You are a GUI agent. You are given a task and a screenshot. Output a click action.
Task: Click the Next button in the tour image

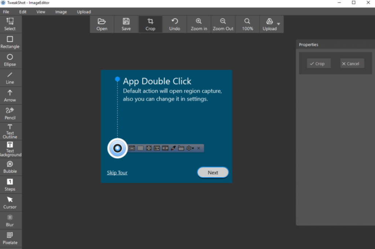click(213, 172)
